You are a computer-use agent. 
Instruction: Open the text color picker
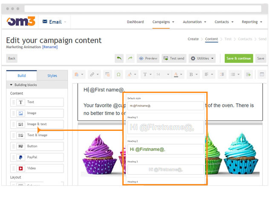[x=177, y=74]
